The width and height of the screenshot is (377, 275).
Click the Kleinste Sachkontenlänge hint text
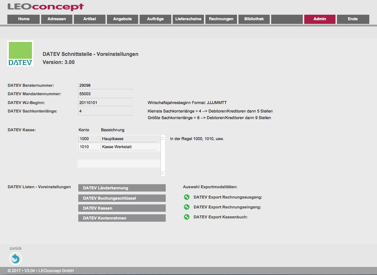pos(210,111)
